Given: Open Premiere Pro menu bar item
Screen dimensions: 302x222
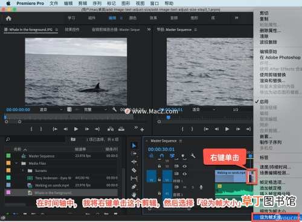Looking at the screenshot, I should 30,4.
